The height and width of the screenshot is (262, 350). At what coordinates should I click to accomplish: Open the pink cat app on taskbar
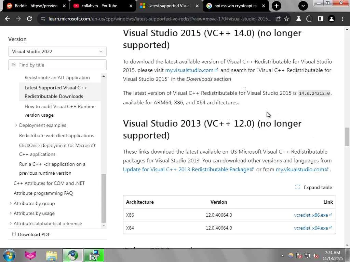tap(30, 255)
